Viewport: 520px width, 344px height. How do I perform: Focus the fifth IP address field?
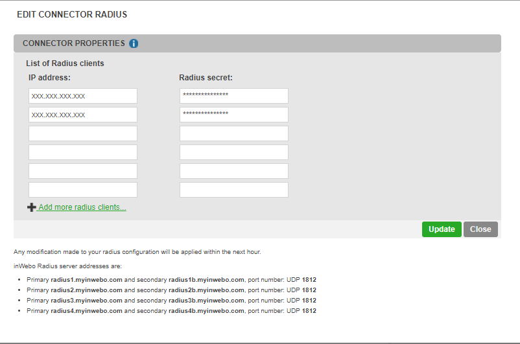point(83,171)
